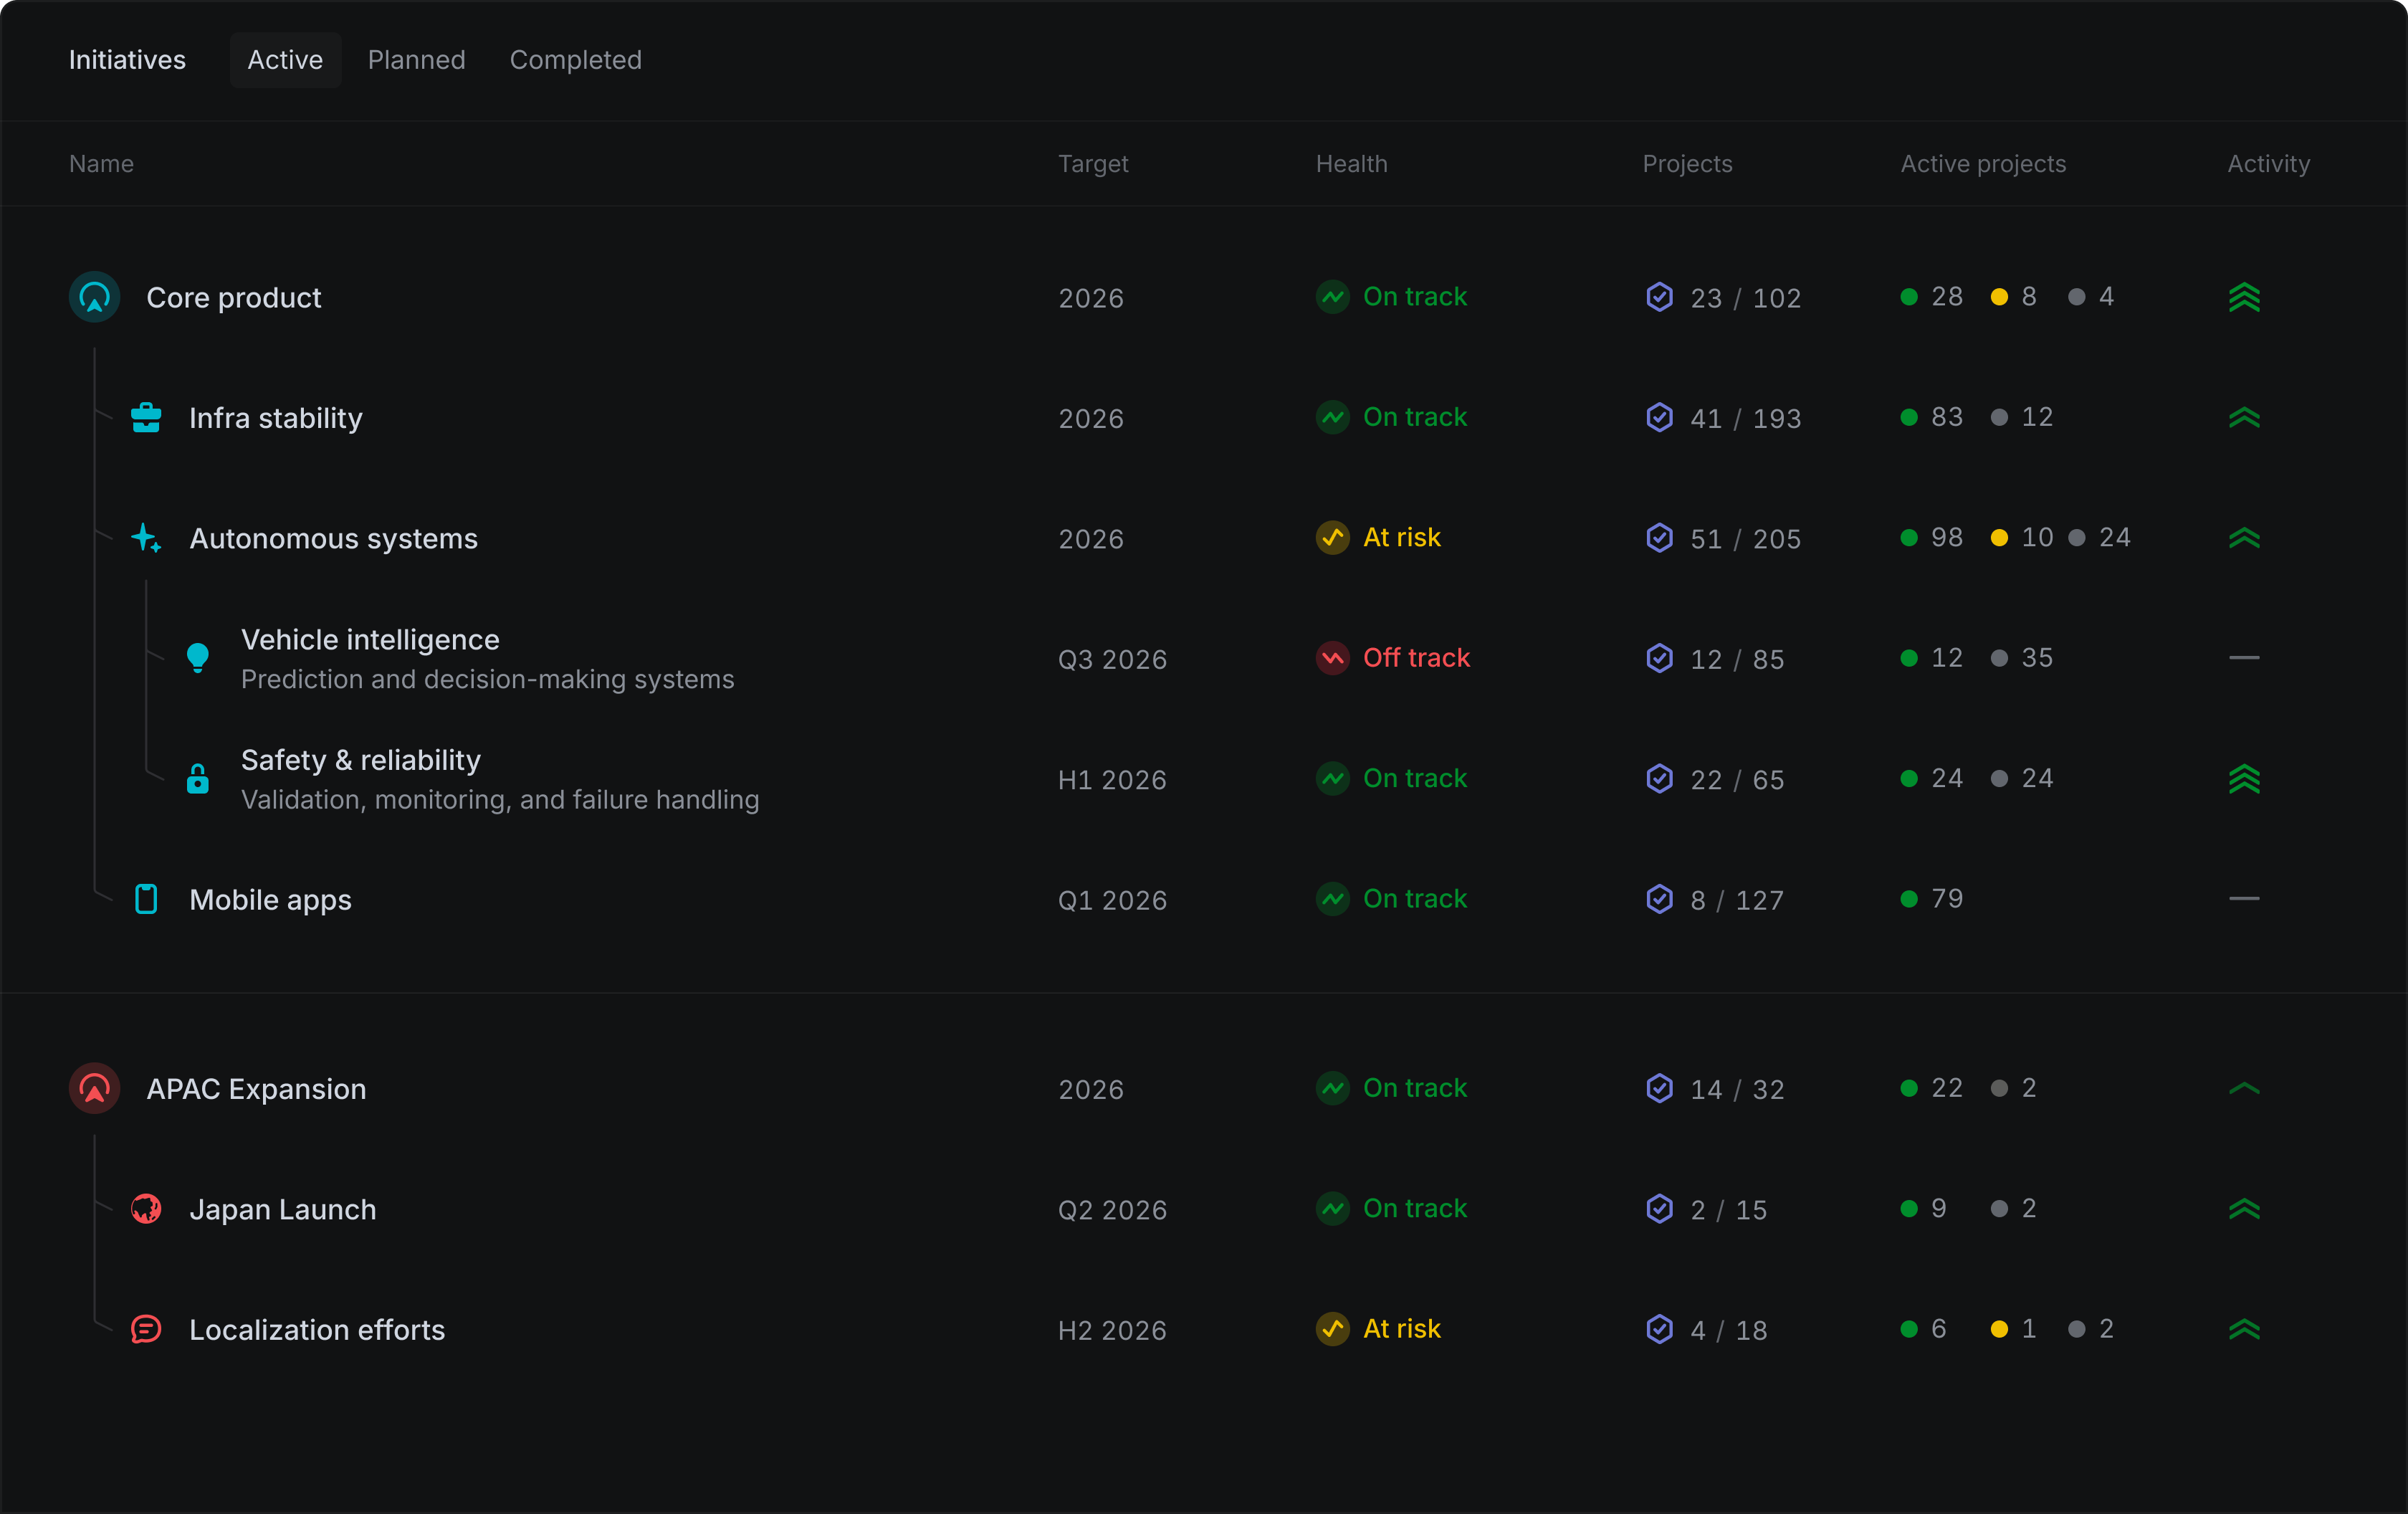Click the Mobile apps phone icon
Image resolution: width=2408 pixels, height=1514 pixels.
click(x=146, y=899)
